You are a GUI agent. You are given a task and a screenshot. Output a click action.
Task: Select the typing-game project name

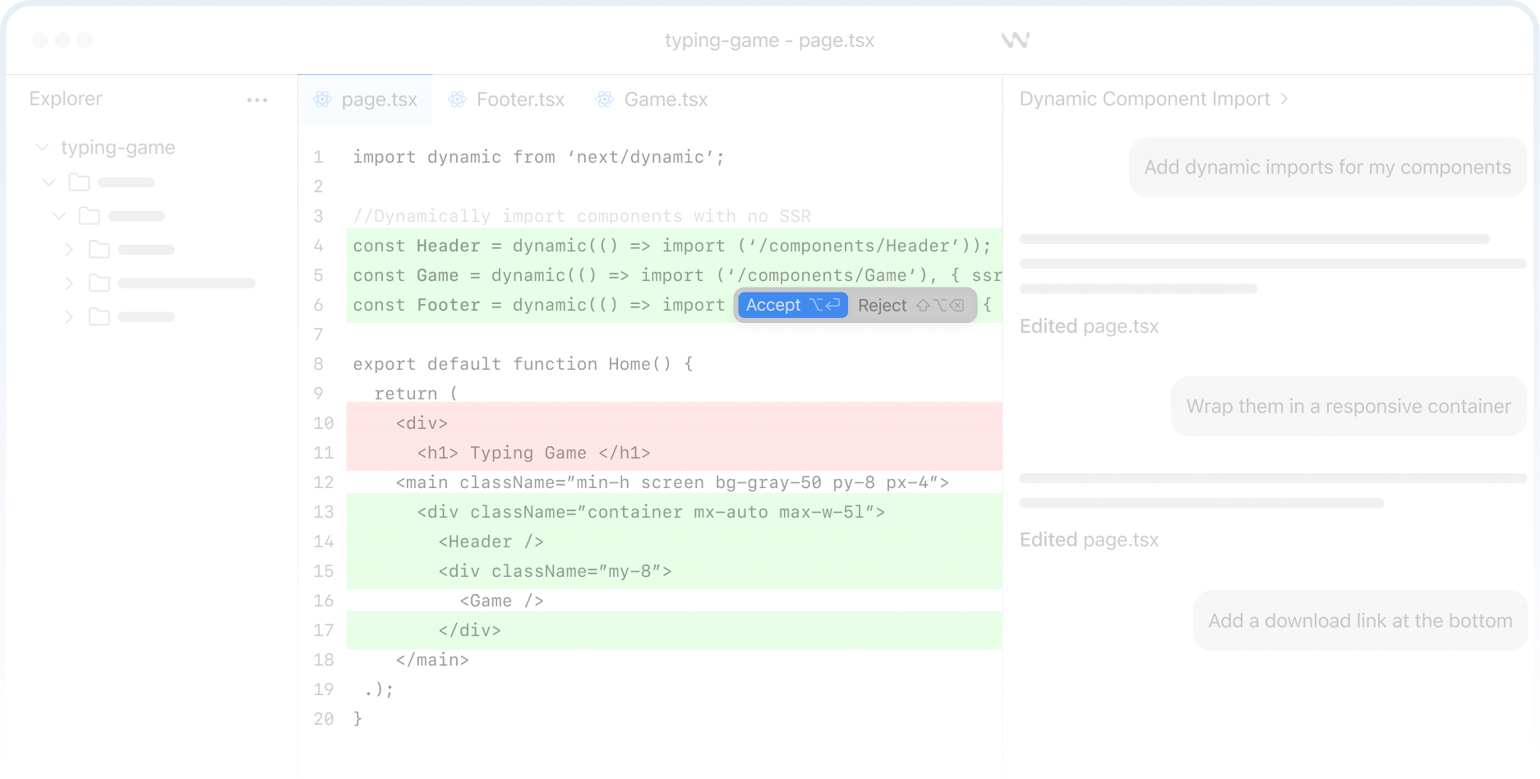tap(118, 147)
